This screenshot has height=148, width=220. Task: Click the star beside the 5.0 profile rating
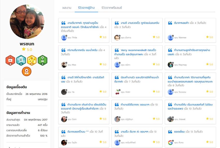(x=24, y=49)
